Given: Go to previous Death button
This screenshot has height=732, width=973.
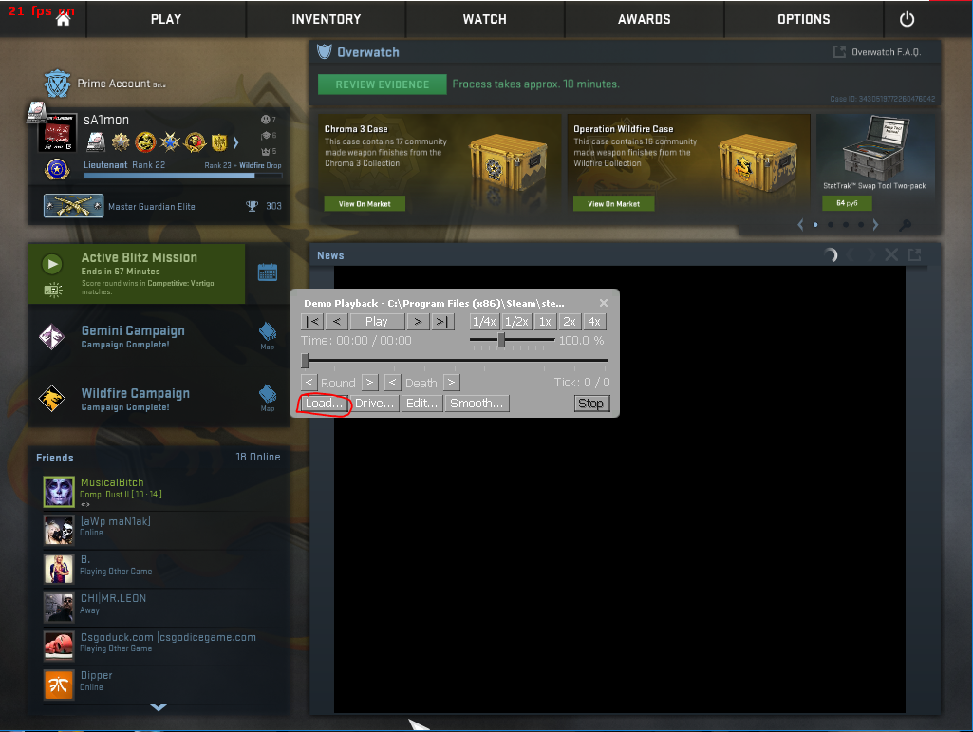Looking at the screenshot, I should click(x=392, y=382).
